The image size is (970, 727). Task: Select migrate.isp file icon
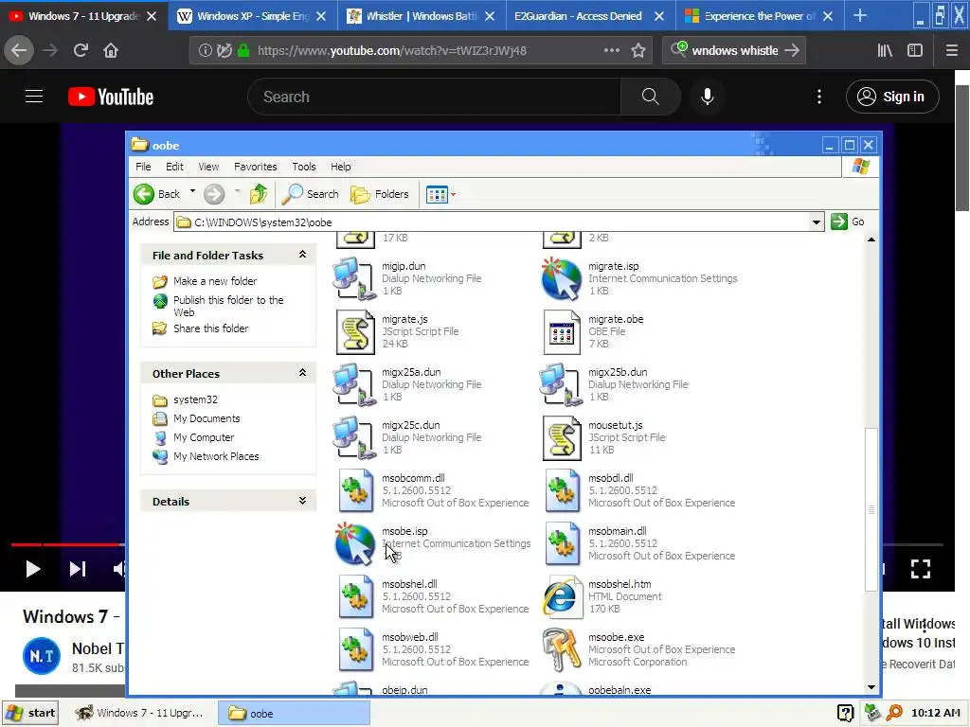pyautogui.click(x=561, y=279)
